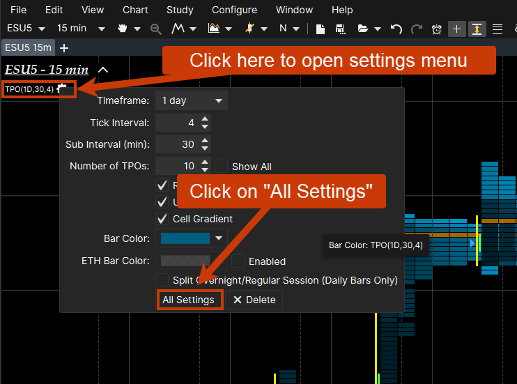
Task: Click the blue Bar Color swatch
Action: pyautogui.click(x=185, y=238)
